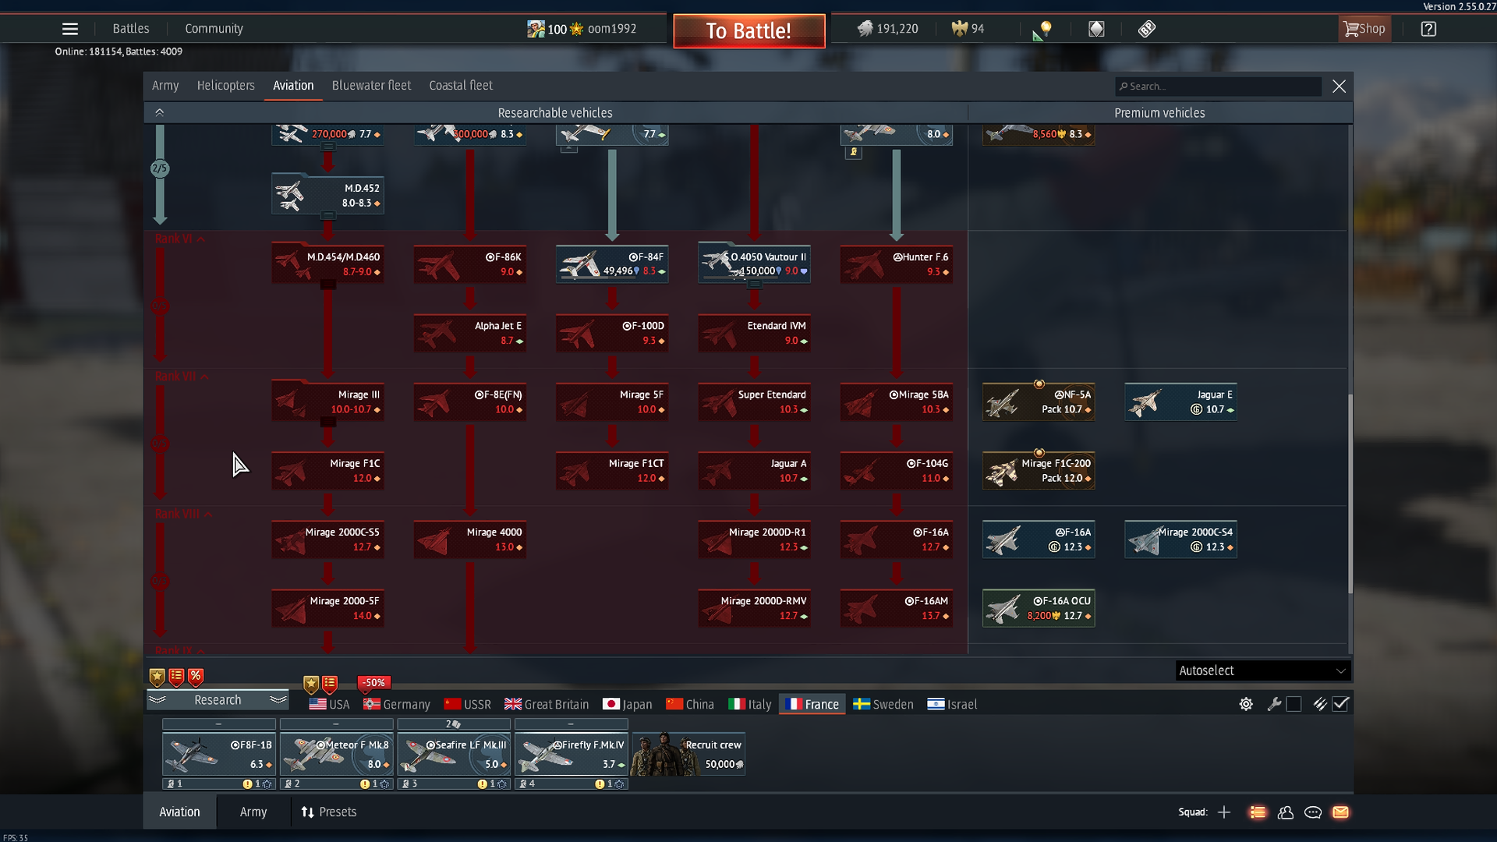Open the glowing mail envelope icon
The width and height of the screenshot is (1497, 842).
coord(1340,812)
